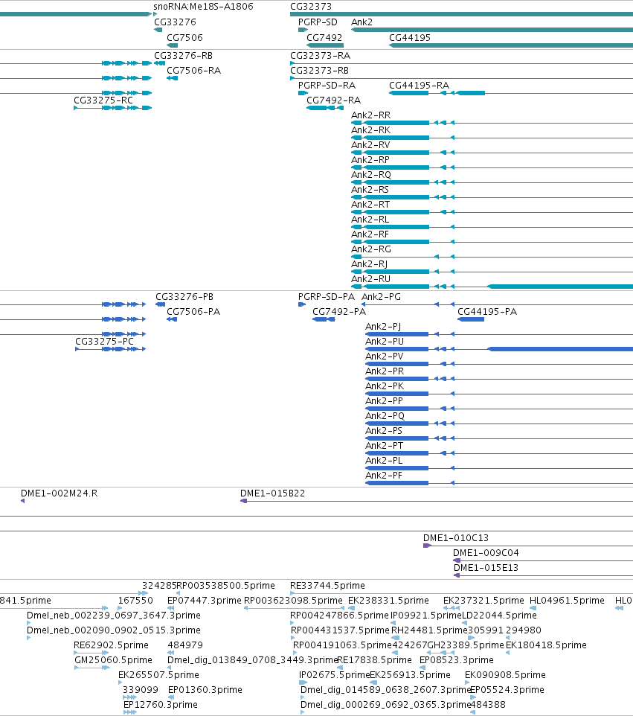The width and height of the screenshot is (633, 716).
Task: Click the Ank2-PG protein label
Action: (381, 297)
